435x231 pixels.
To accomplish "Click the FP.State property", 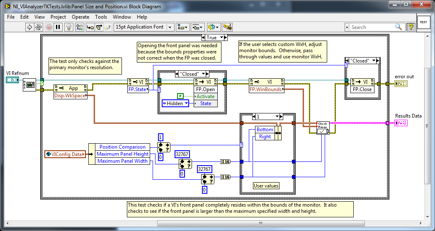I will coord(138,89).
